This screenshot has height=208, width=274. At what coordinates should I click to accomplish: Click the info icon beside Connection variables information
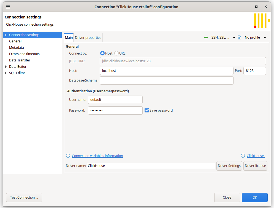[68, 156]
